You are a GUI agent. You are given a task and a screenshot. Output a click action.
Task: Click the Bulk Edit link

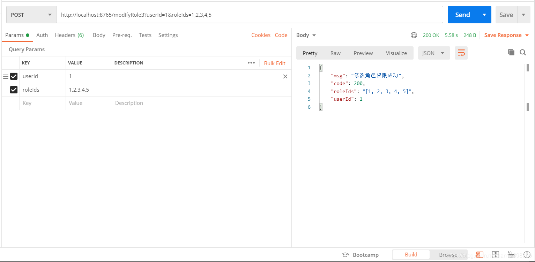pos(275,63)
